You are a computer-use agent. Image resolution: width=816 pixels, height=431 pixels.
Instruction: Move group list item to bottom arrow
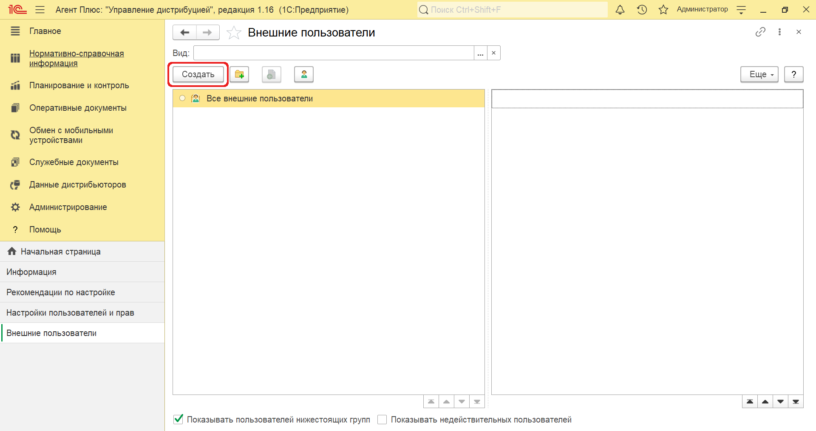coord(477,401)
